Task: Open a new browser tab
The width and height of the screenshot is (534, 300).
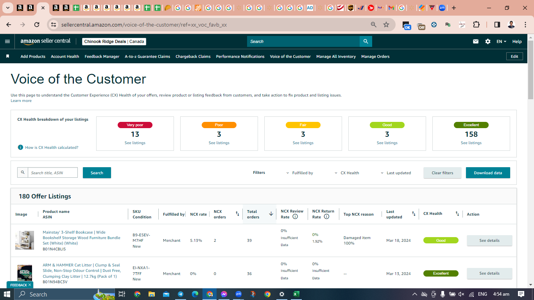Action: pyautogui.click(x=454, y=8)
